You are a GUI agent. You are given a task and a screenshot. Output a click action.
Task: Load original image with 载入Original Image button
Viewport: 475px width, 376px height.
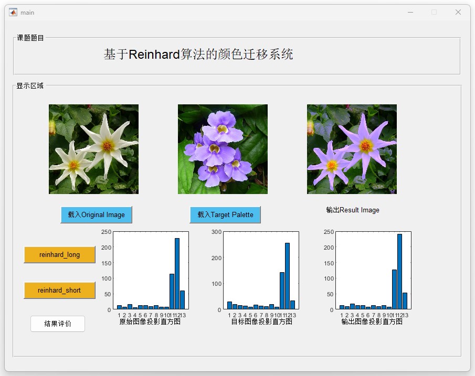(x=97, y=215)
